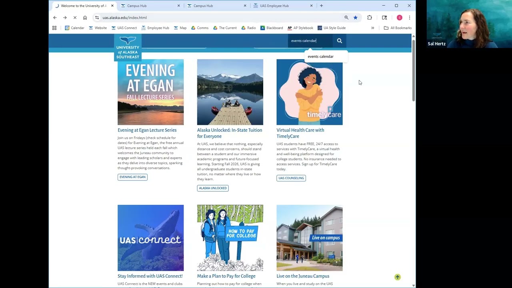Click the page vertical scrollbar thumb
Image resolution: width=512 pixels, height=288 pixels.
point(413,70)
